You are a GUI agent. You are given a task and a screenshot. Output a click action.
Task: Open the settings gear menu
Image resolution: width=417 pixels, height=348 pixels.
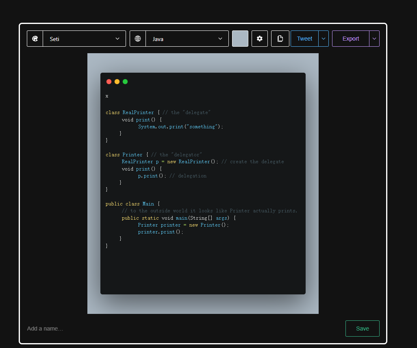tap(260, 39)
